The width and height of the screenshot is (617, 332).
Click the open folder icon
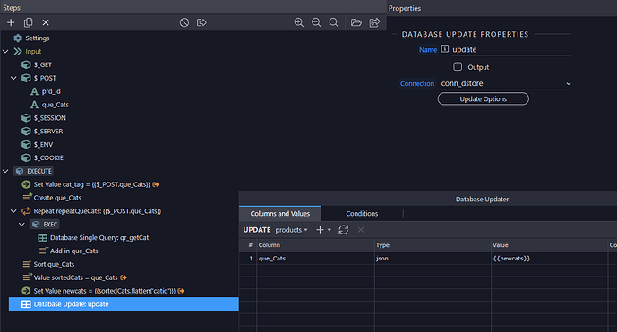coord(356,22)
